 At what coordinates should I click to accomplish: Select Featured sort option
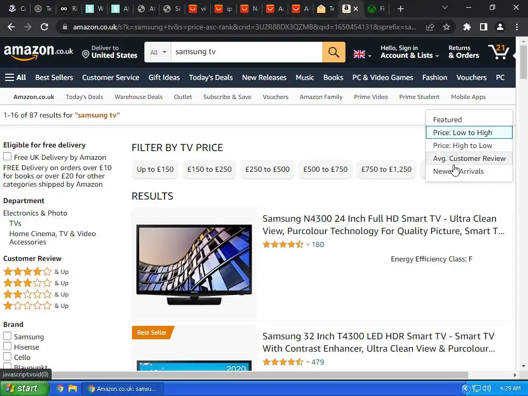click(469, 120)
